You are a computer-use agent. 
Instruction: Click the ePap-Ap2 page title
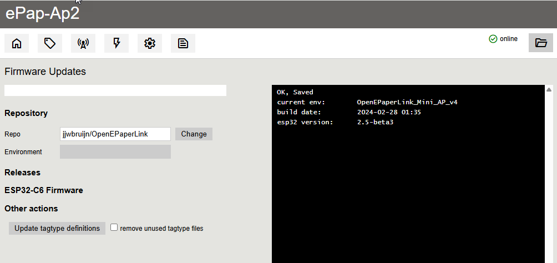(x=43, y=14)
